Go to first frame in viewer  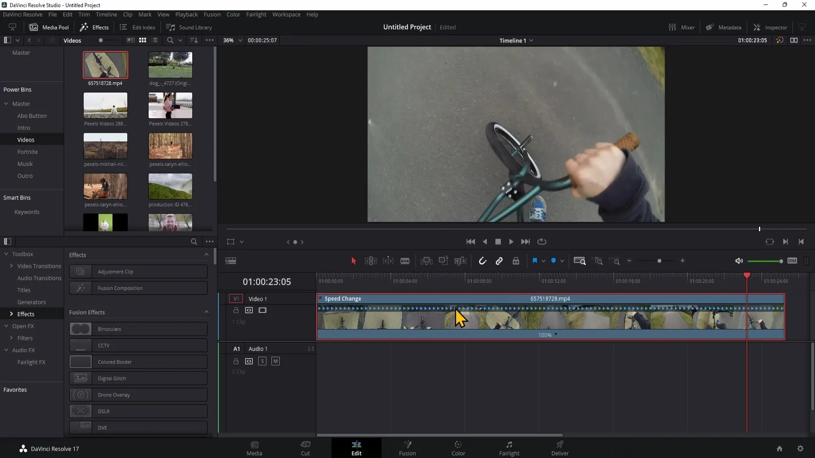click(x=470, y=242)
